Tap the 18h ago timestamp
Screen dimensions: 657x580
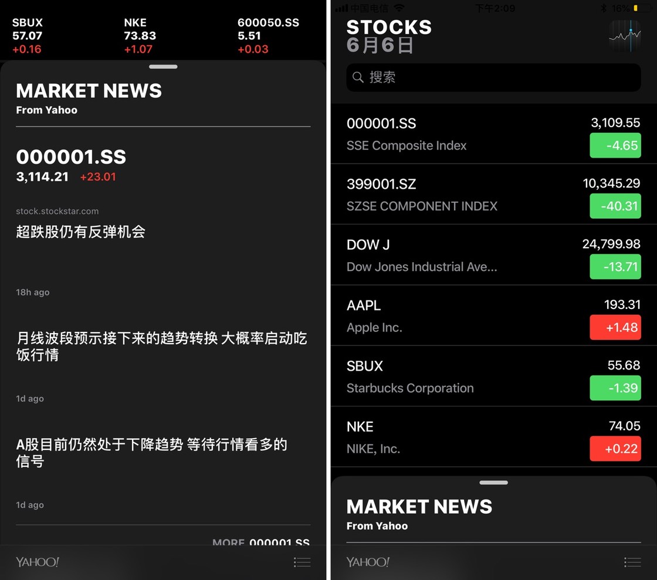click(33, 292)
